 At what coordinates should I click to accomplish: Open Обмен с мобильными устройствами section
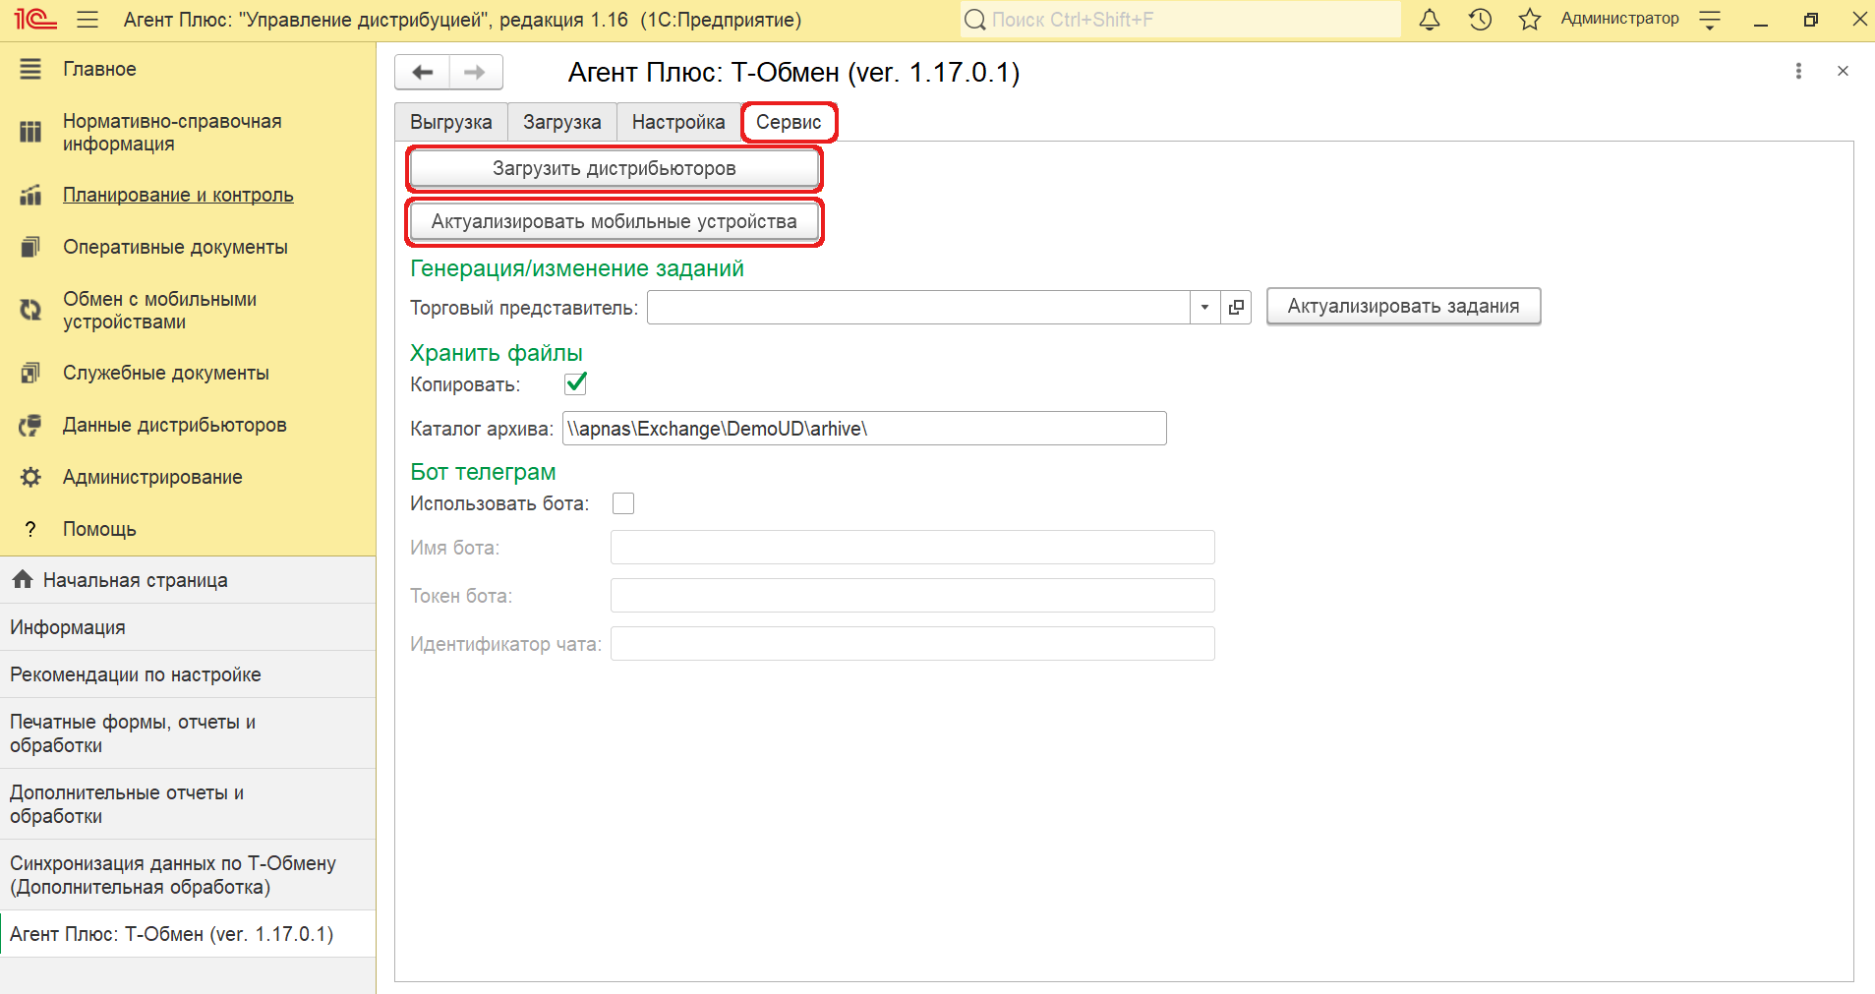click(159, 310)
